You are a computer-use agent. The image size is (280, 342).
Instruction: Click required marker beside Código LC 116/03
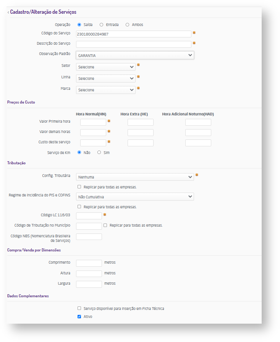105,215
